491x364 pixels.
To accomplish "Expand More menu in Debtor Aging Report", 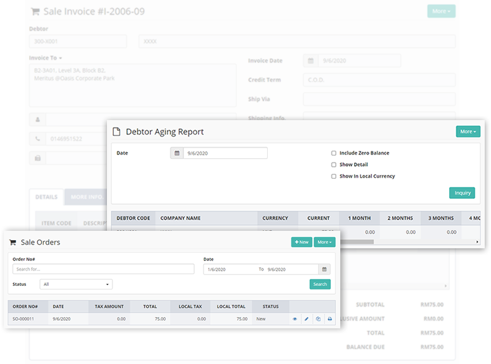I will (468, 132).
